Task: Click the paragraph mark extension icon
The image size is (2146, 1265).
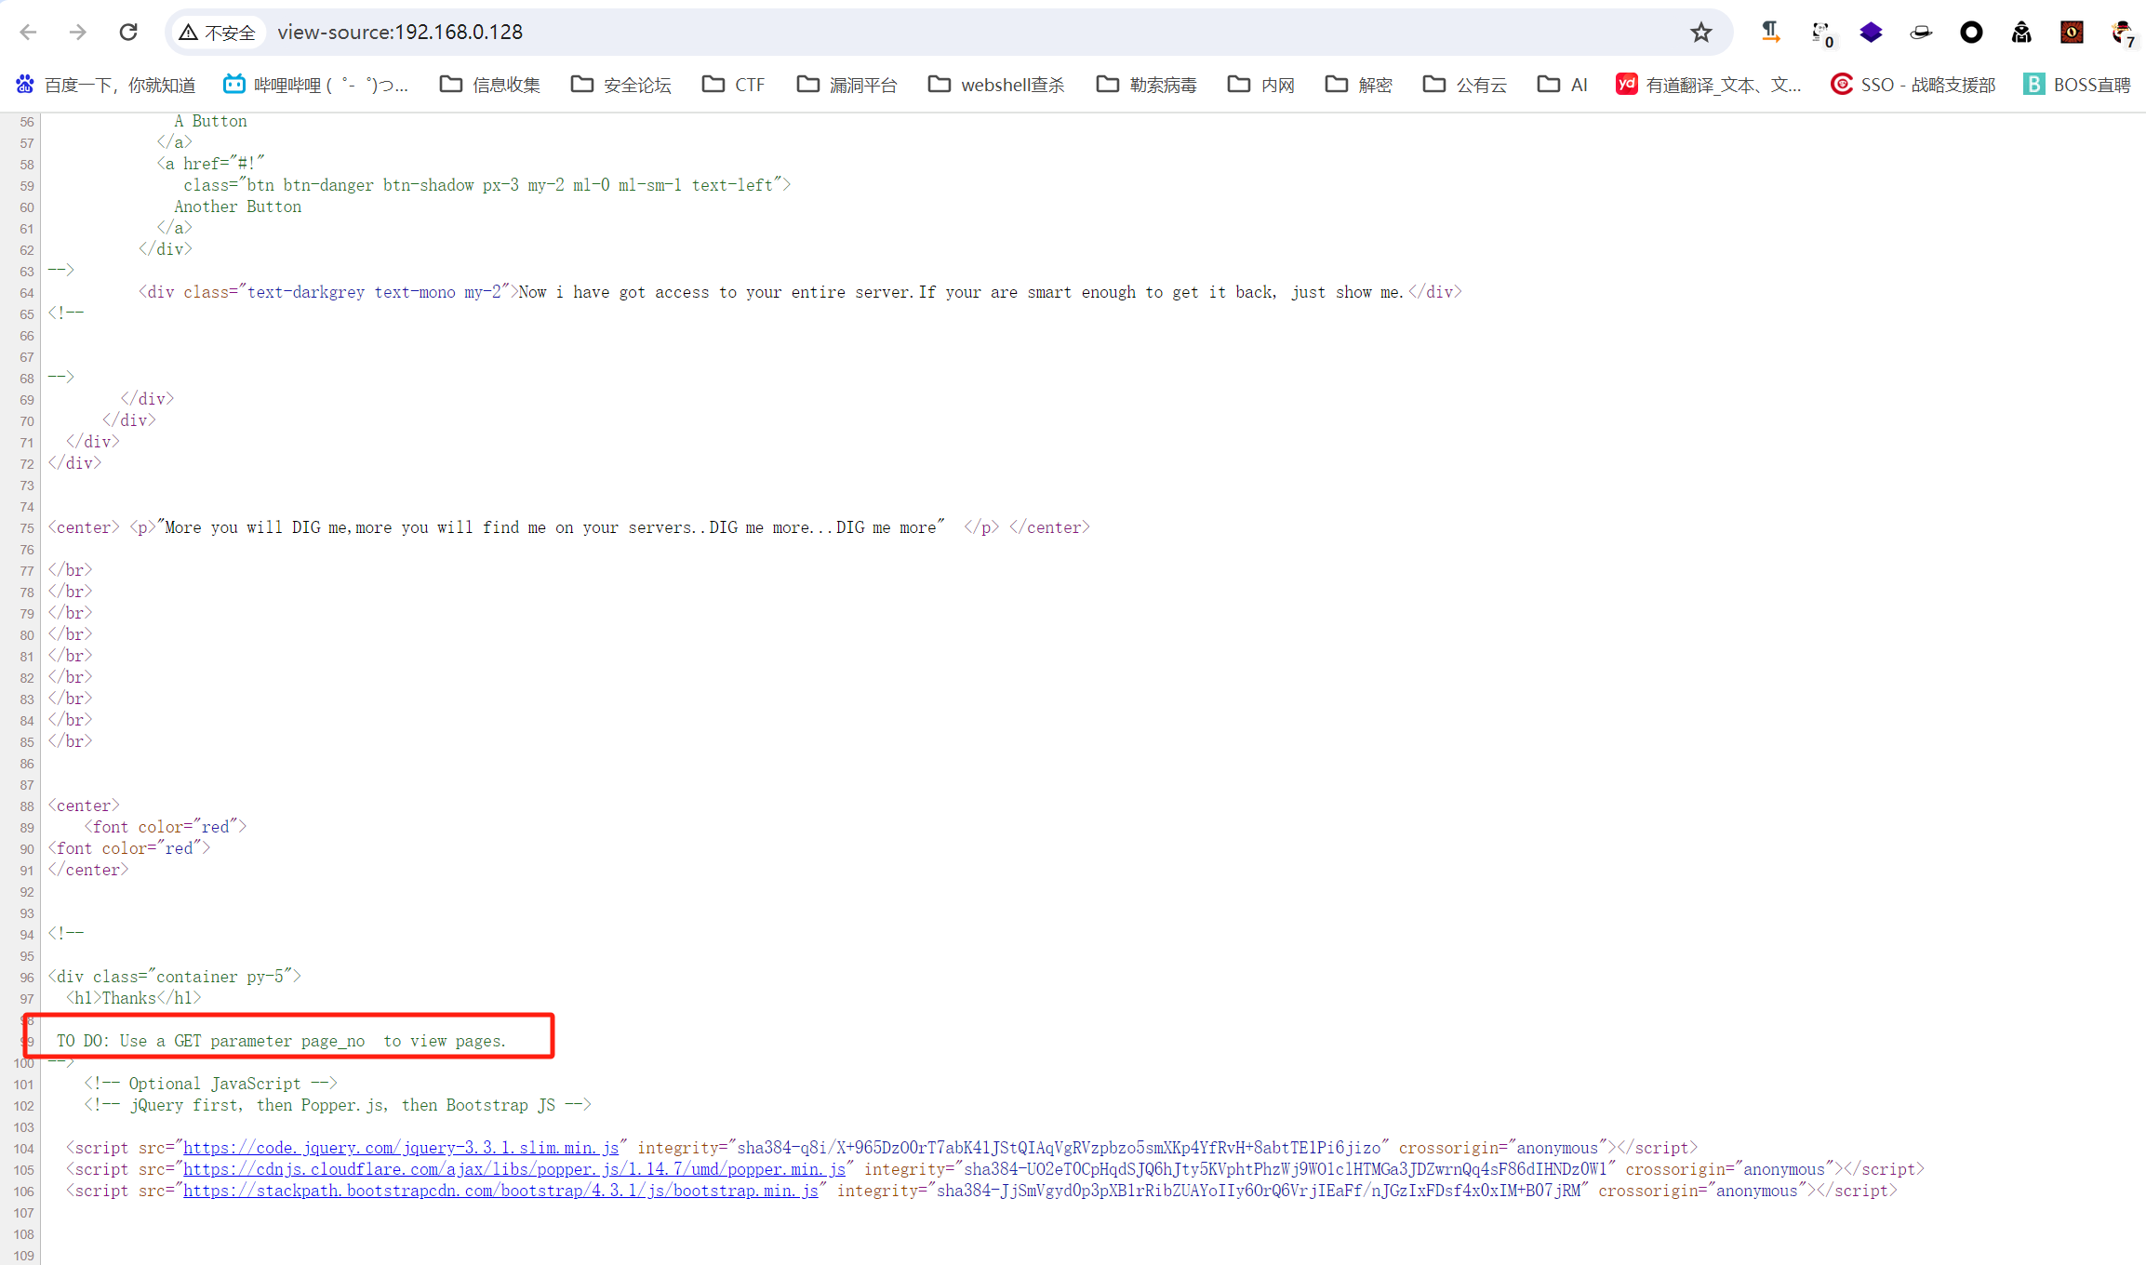Action: [1770, 33]
